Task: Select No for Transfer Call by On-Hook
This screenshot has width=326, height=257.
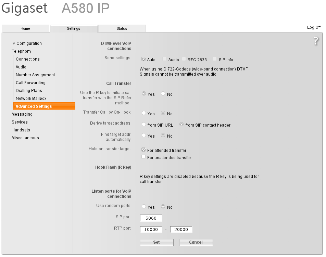Action: [x=163, y=113]
